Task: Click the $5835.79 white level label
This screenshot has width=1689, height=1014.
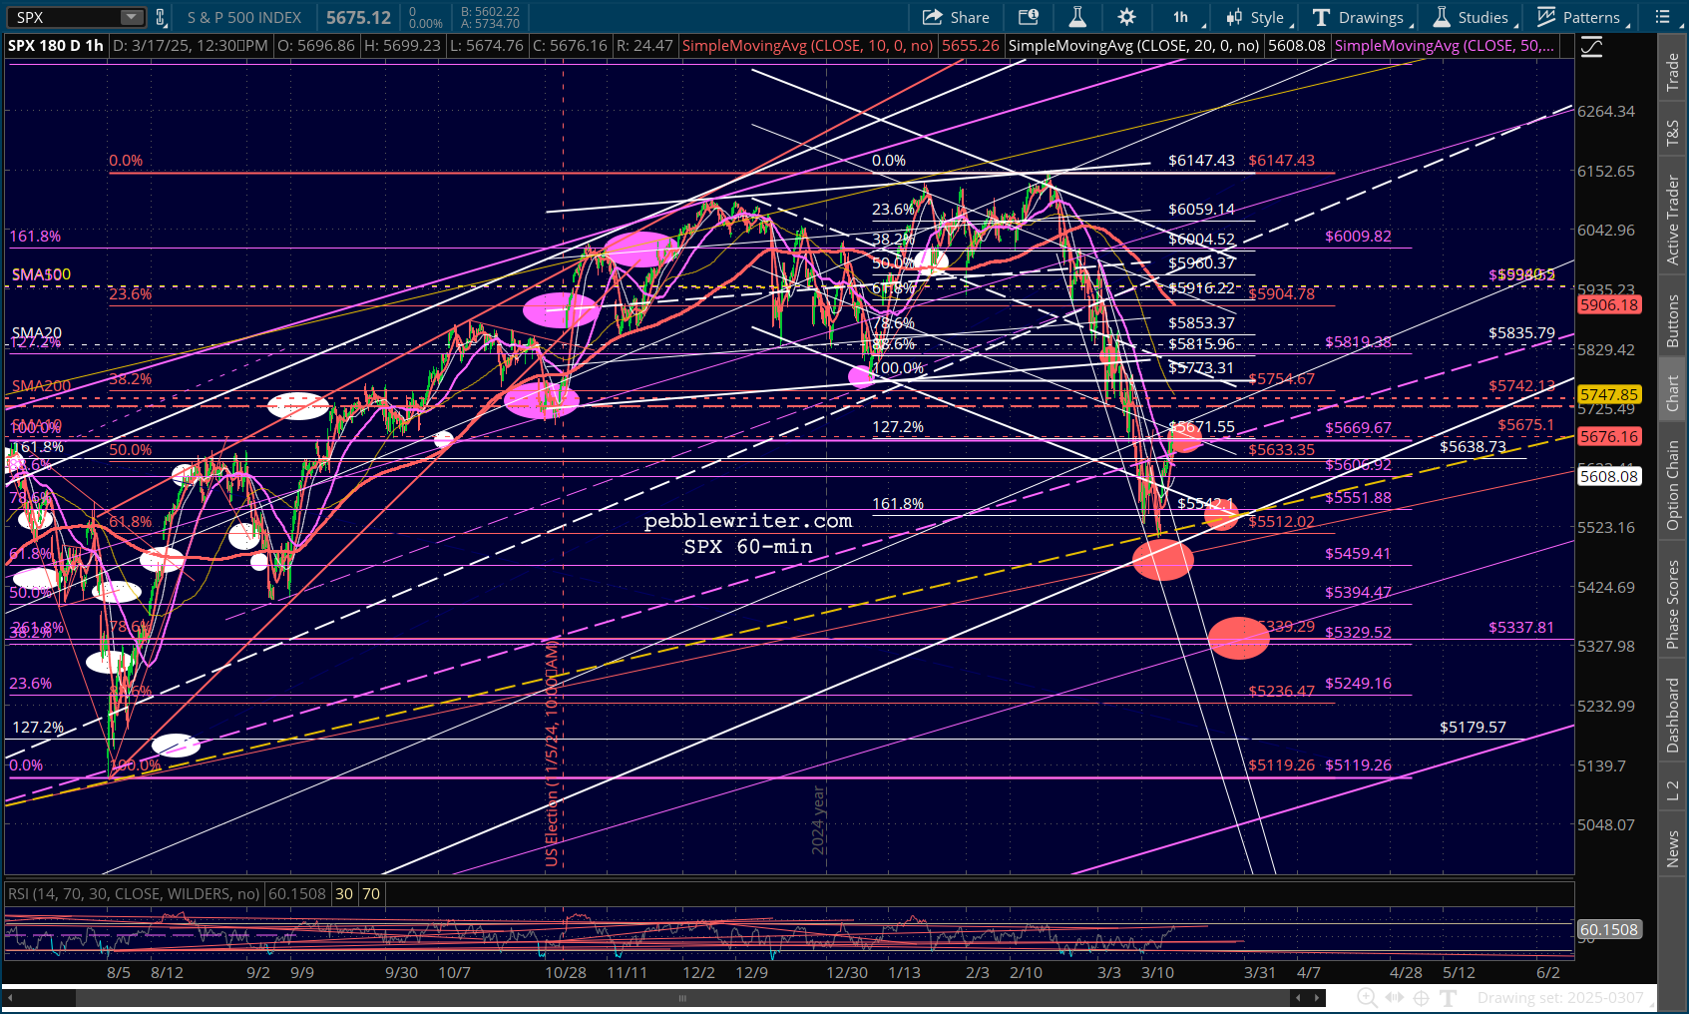Action: 1521,333
